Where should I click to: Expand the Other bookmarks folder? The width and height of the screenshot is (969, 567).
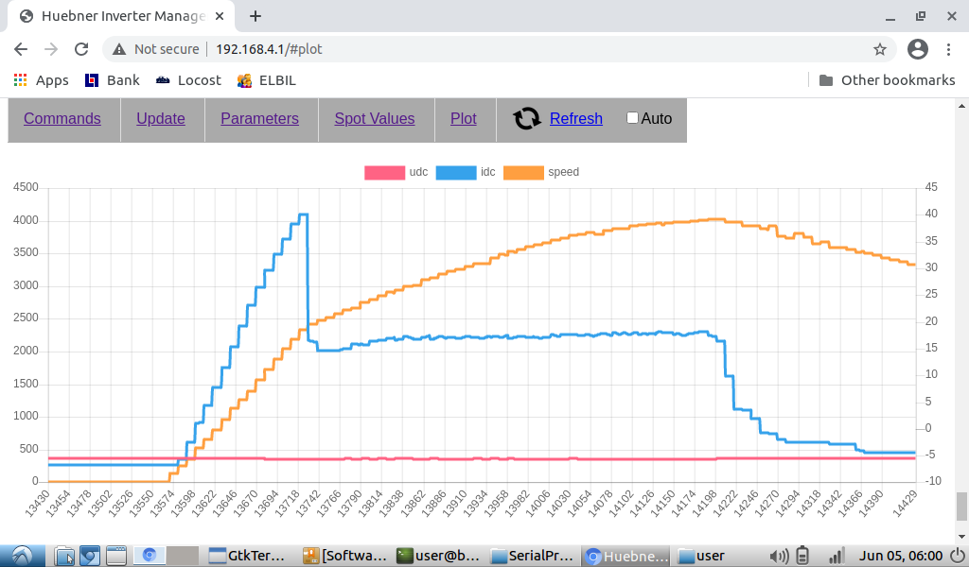tap(887, 80)
